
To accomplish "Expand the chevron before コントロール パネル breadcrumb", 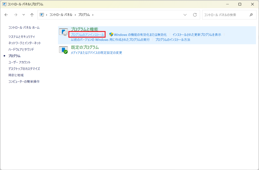I will pyautogui.click(x=47, y=15).
